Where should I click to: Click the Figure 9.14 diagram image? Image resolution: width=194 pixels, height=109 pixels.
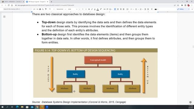click(x=95, y=73)
